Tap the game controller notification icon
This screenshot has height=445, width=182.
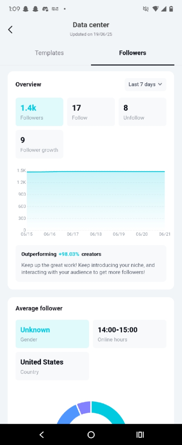point(45,9)
